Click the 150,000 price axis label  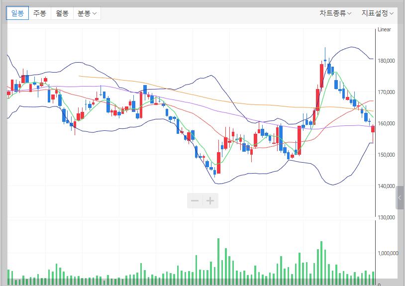tap(386, 155)
